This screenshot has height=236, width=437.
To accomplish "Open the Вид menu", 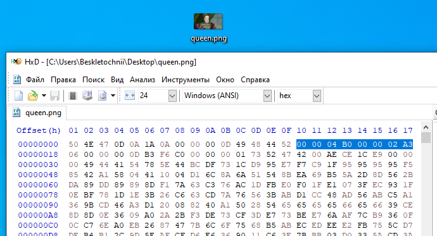I will click(117, 80).
